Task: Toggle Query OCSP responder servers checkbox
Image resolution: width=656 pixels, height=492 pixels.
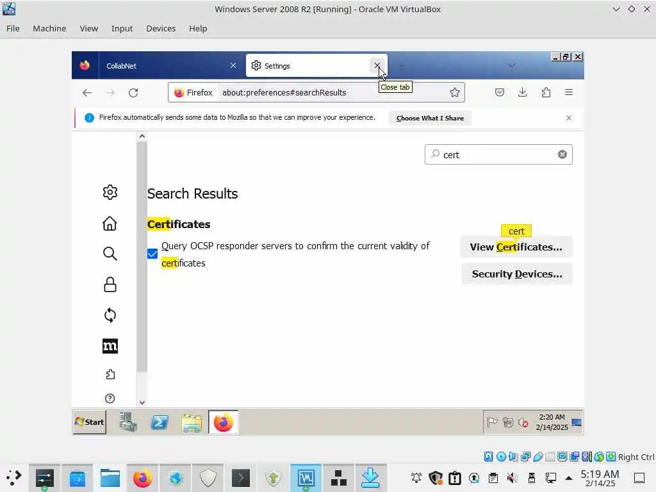Action: (x=152, y=254)
